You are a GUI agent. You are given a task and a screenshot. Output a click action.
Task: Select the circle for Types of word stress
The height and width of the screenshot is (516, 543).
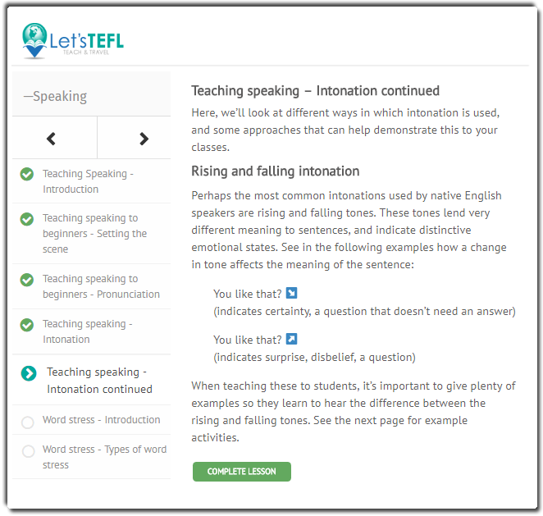[x=28, y=451]
